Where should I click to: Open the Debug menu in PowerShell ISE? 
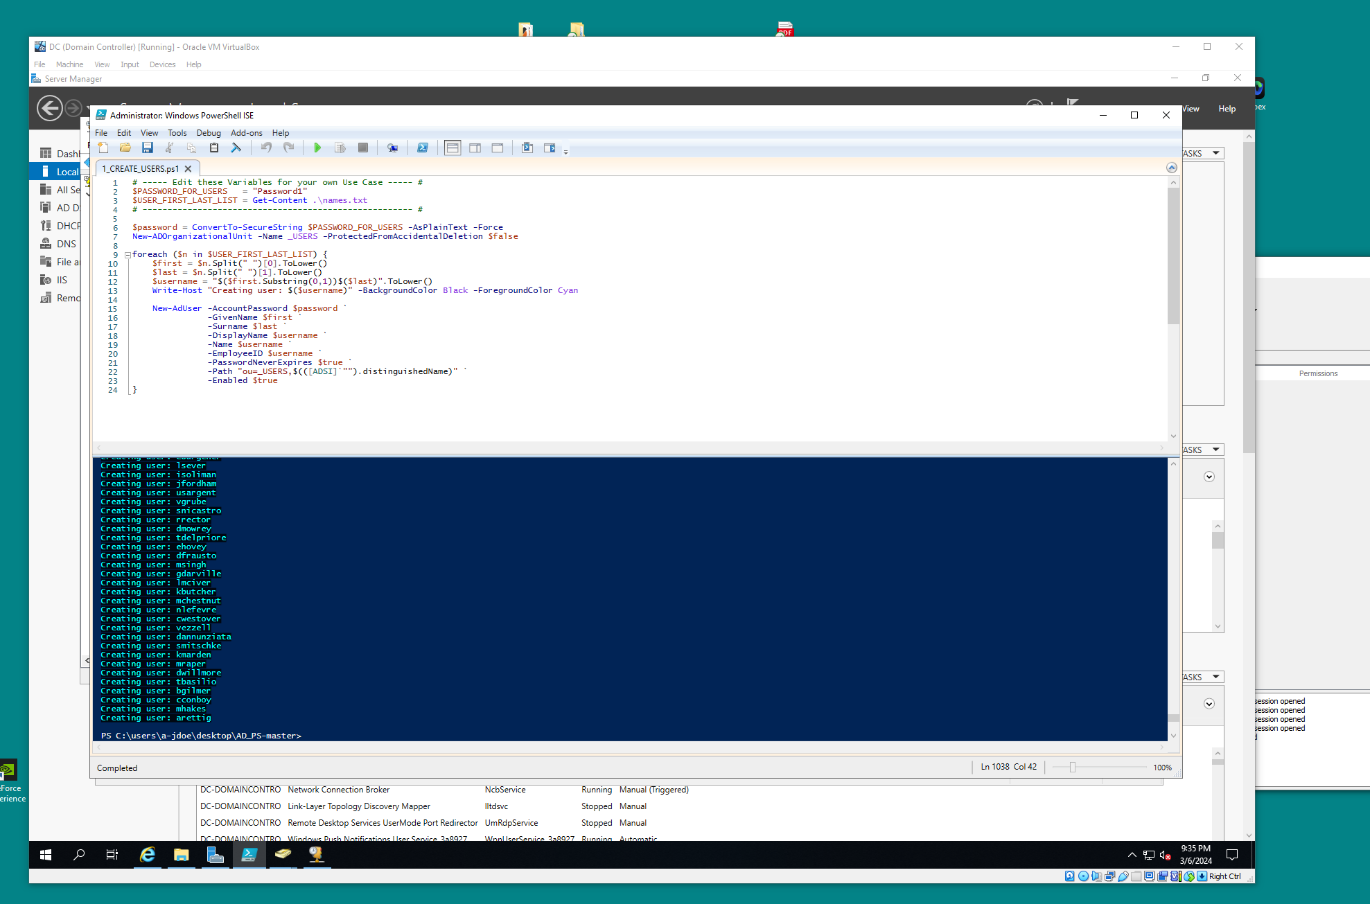[x=209, y=133]
